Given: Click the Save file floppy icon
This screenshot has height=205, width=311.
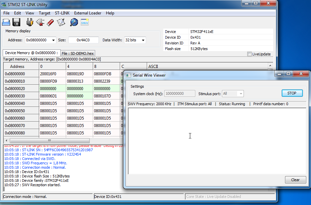Looking at the screenshot, I should 16,22.
